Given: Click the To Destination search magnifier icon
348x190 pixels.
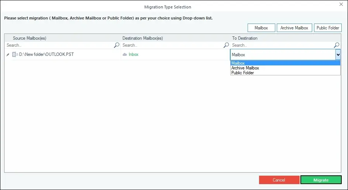Looking at the screenshot, I should [337, 45].
